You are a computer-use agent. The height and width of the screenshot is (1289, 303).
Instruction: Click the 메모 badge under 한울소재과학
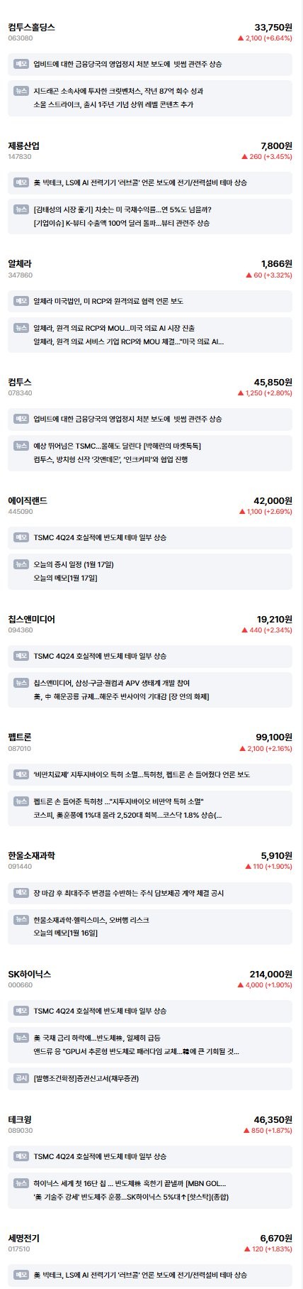tap(21, 893)
